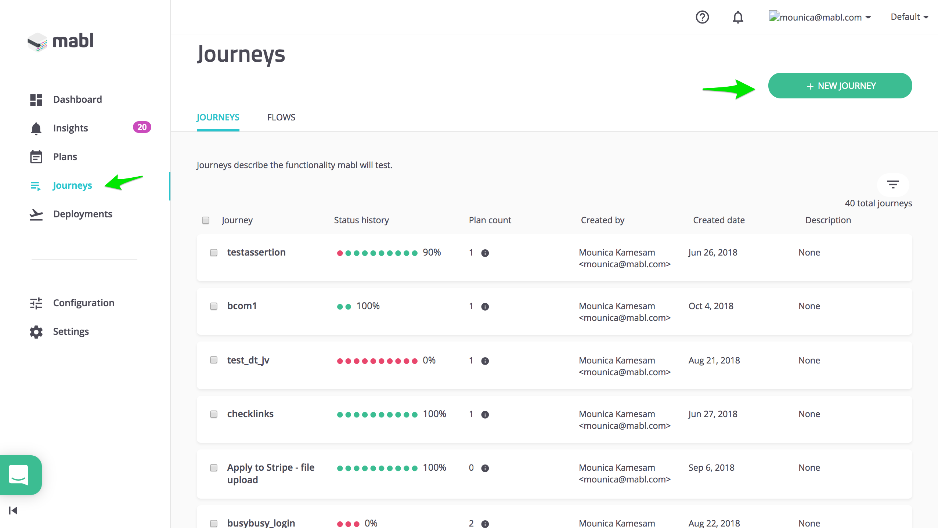Click the Deployments plane icon

tap(36, 214)
